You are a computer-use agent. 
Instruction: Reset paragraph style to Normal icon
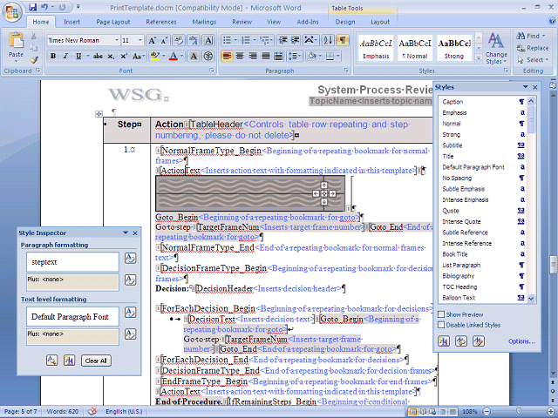(x=129, y=259)
